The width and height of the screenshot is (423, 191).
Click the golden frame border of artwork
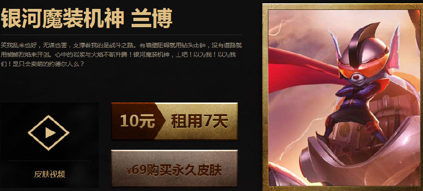tap(266, 97)
